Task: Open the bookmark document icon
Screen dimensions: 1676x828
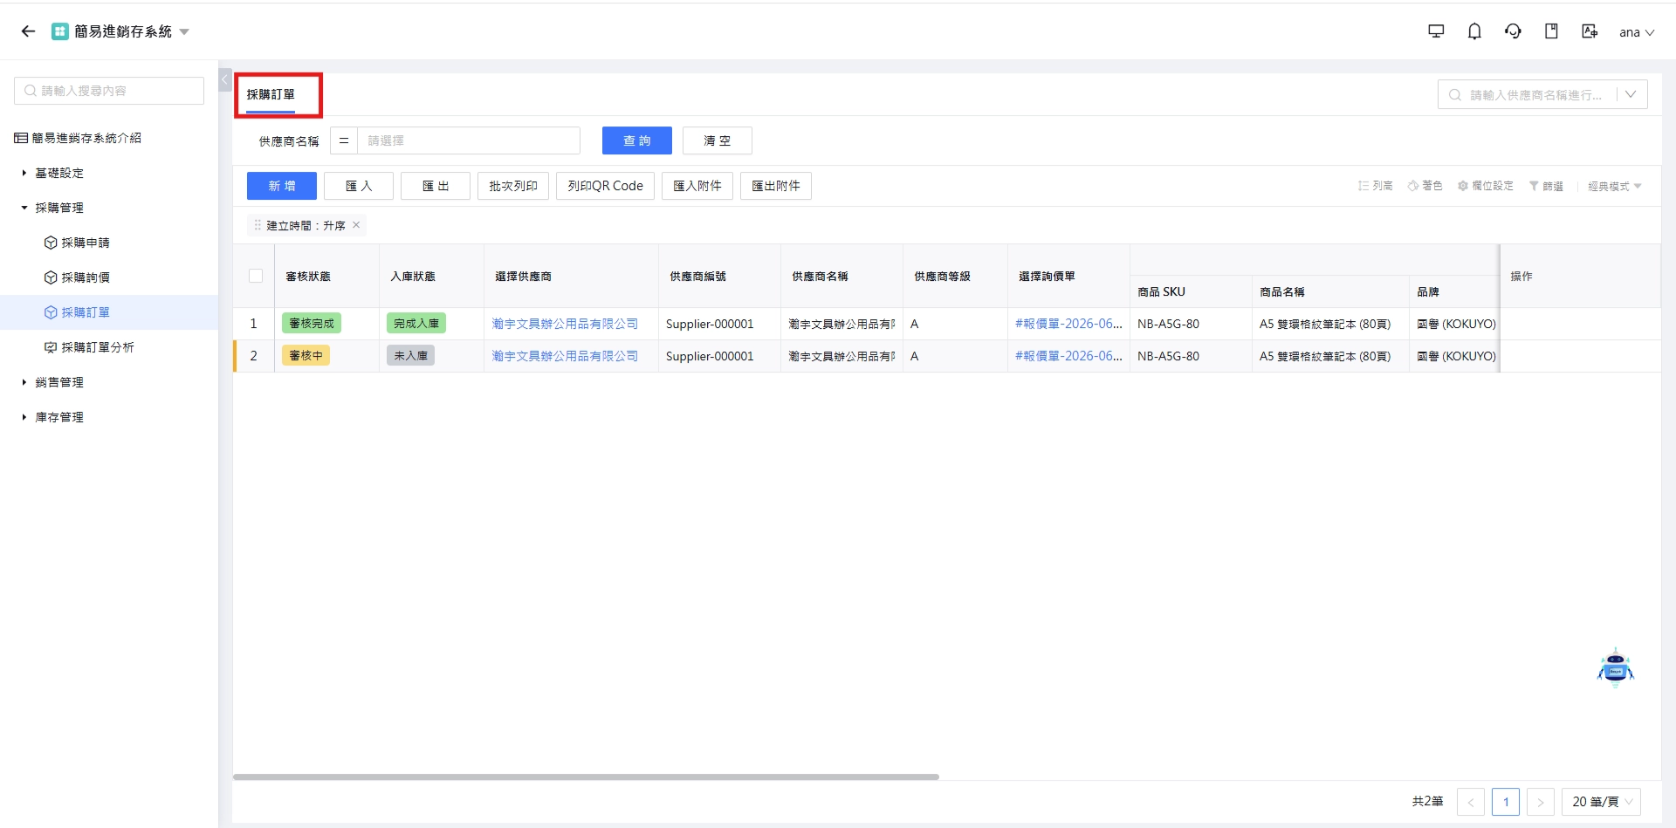Action: click(1551, 31)
